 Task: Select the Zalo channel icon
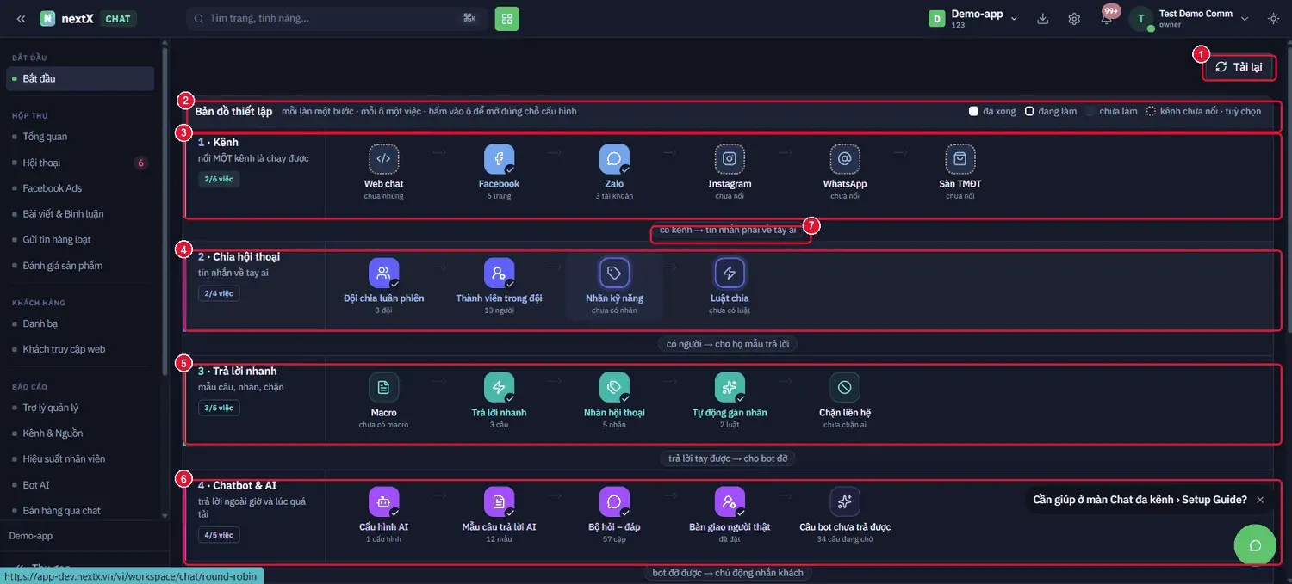pyautogui.click(x=614, y=159)
